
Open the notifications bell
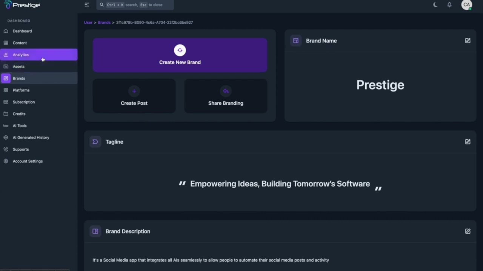pos(449,5)
